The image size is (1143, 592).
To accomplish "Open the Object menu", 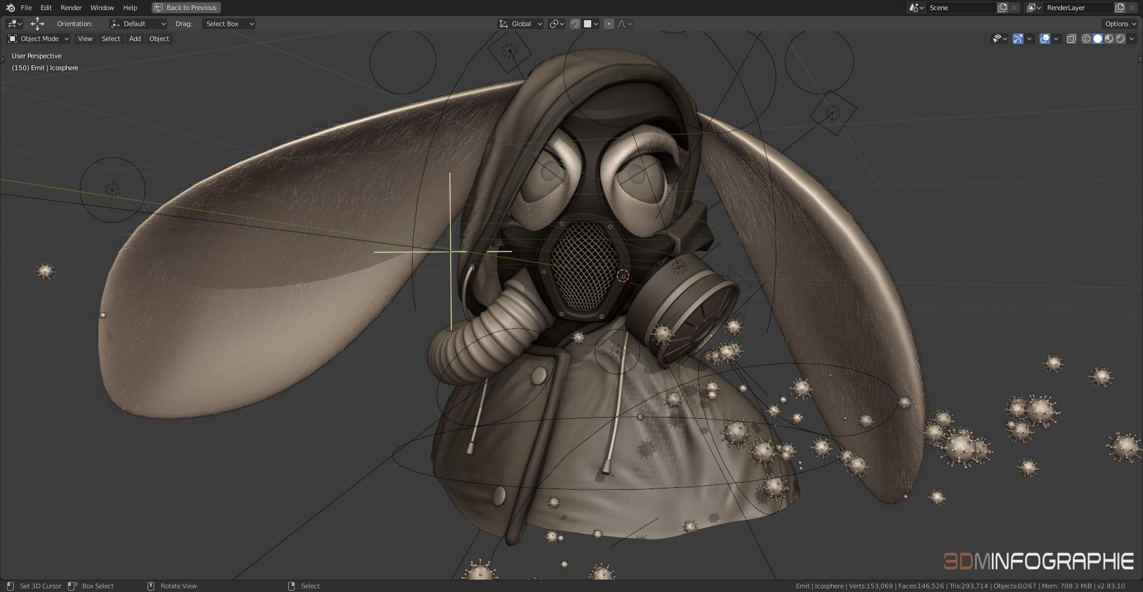I will point(159,39).
